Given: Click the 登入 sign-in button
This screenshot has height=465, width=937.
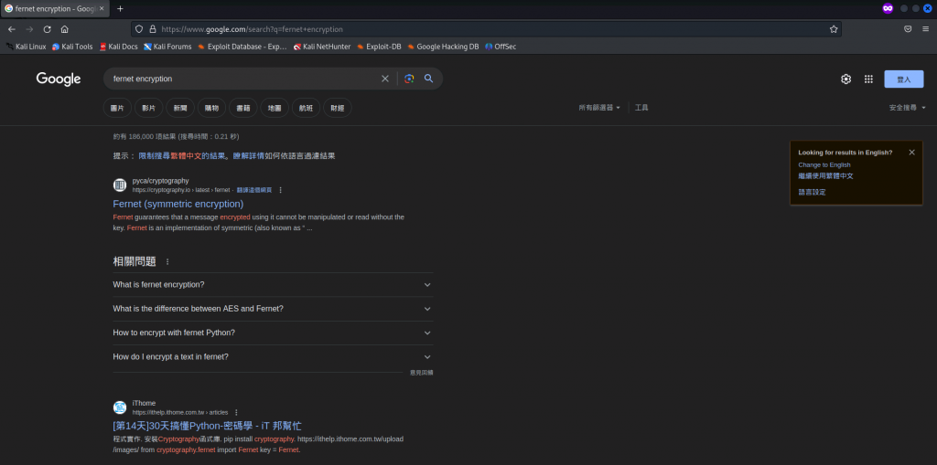Looking at the screenshot, I should pyautogui.click(x=903, y=79).
